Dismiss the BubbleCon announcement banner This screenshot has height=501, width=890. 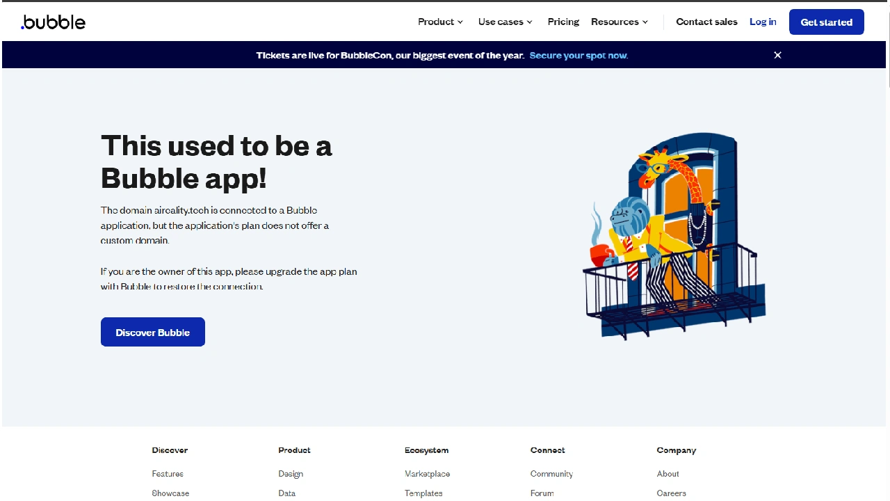(777, 55)
